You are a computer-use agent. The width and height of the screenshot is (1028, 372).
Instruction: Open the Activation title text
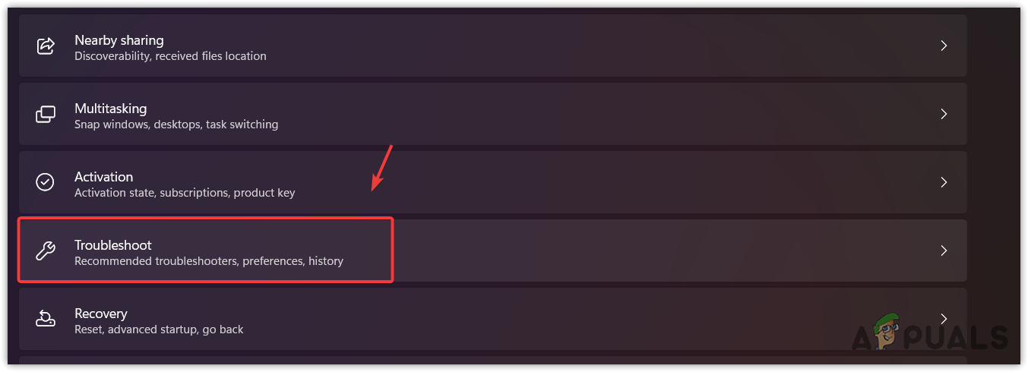pyautogui.click(x=104, y=177)
